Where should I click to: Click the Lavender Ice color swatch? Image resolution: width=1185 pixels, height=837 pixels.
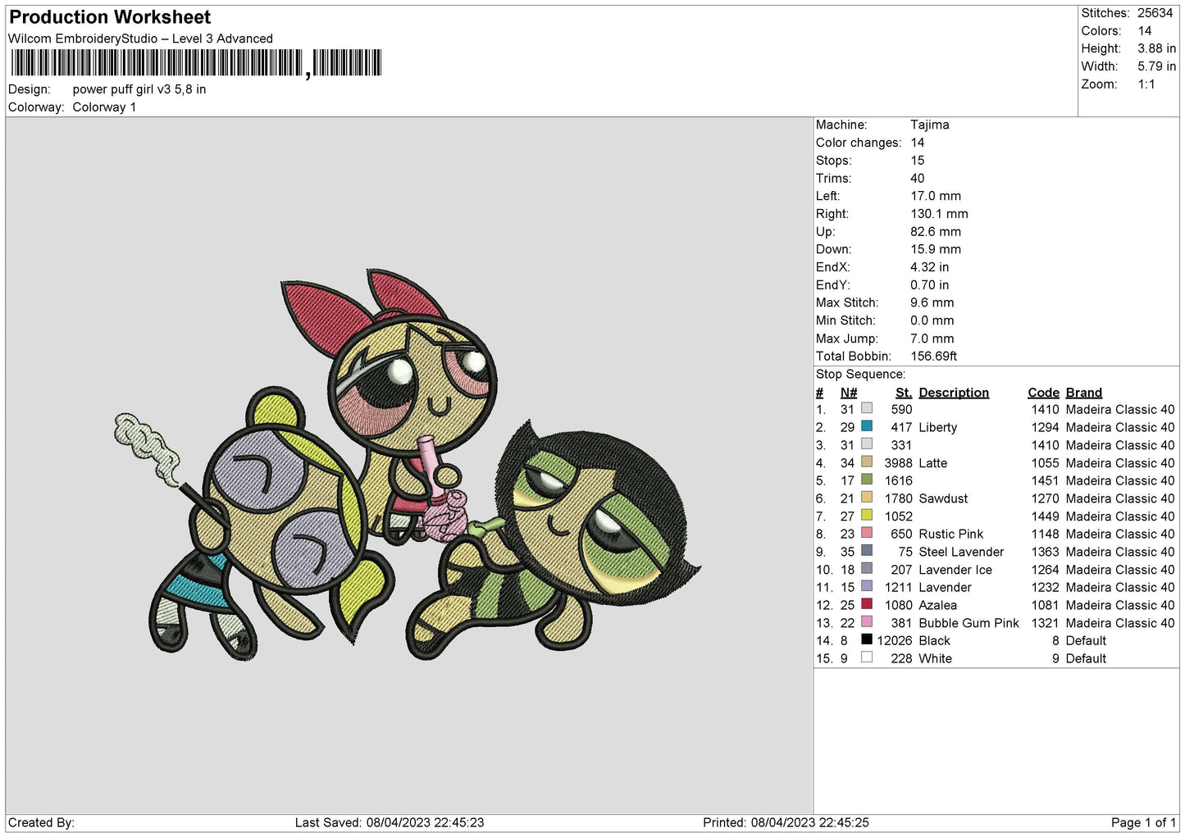[x=867, y=568]
